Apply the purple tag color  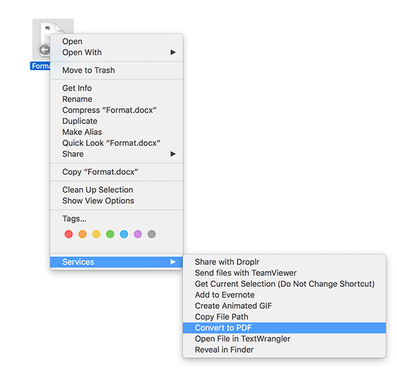tap(138, 234)
